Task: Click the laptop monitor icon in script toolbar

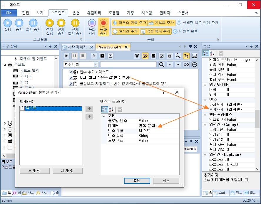Action: click(194, 56)
